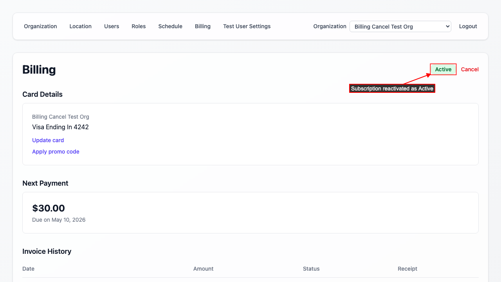Cancel the subscription

[470, 69]
